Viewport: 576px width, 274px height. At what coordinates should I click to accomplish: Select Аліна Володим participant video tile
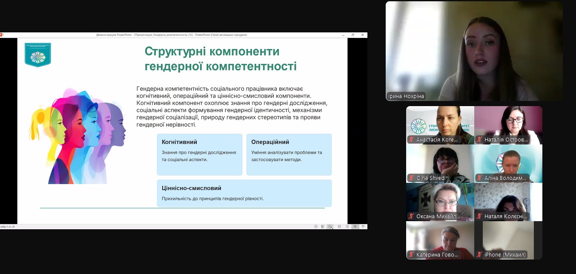[x=508, y=163]
